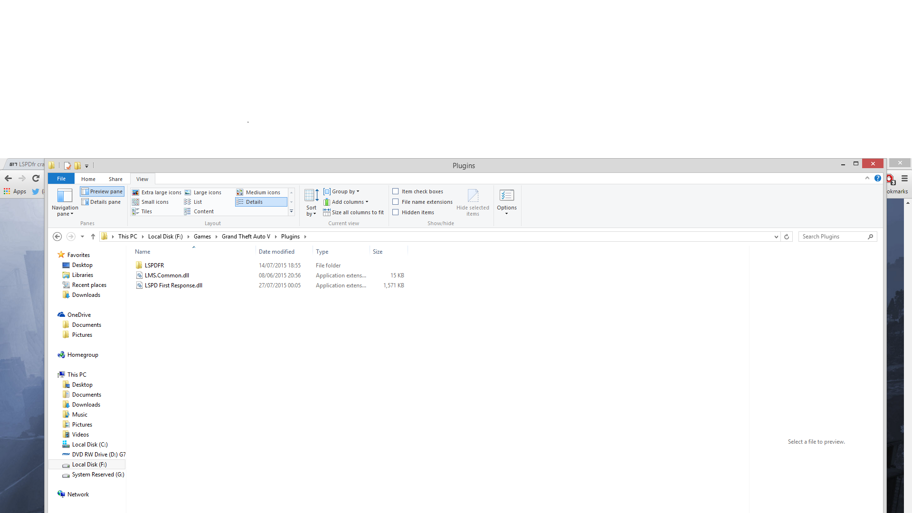This screenshot has width=912, height=513.
Task: Select Local Disk (C:) in navigation tree
Action: 90,445
